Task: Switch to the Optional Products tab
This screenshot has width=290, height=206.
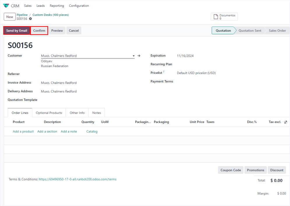Action: pos(49,113)
